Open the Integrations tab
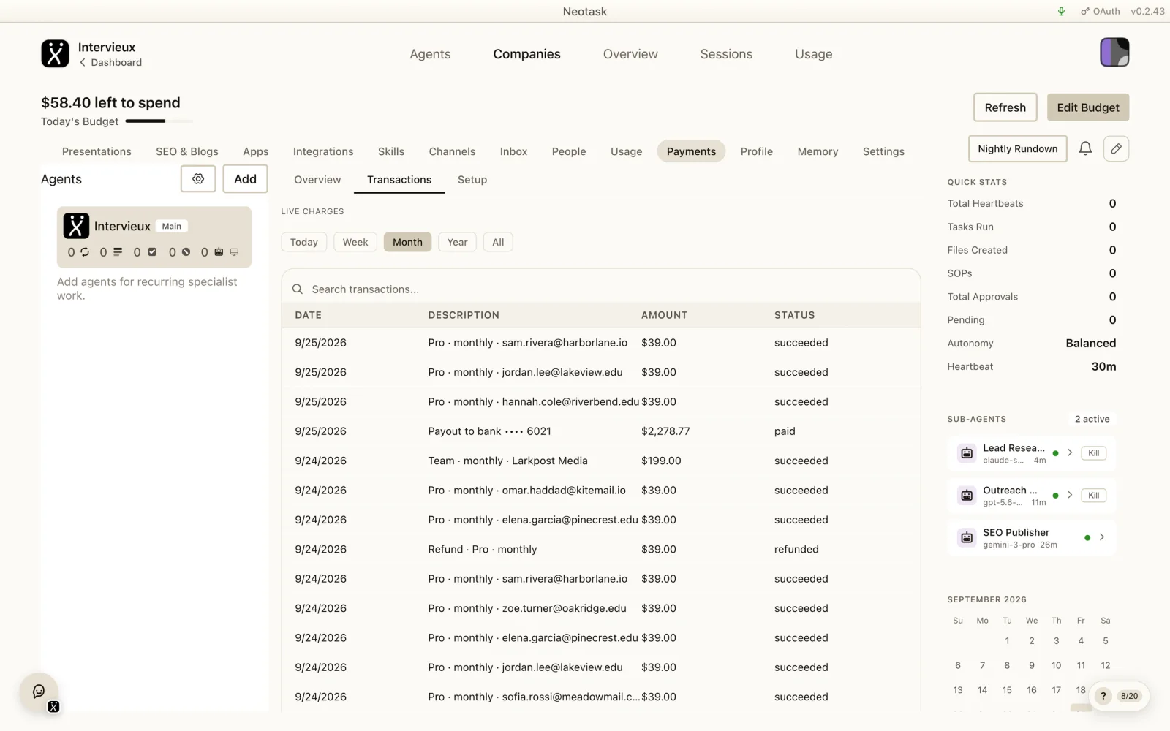This screenshot has width=1170, height=731. tap(323, 151)
